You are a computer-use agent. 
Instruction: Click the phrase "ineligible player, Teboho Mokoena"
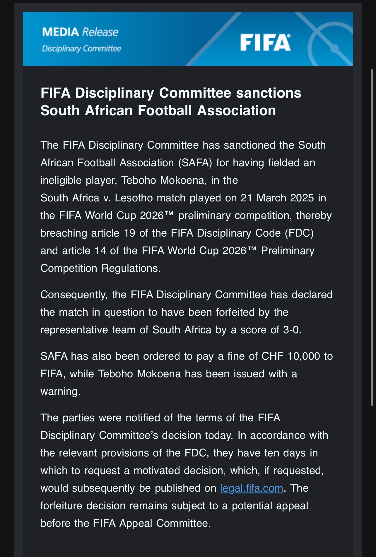point(122,180)
